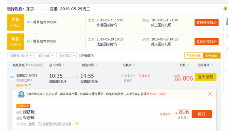Switch to 含税价格 view
The height and width of the screenshot is (131, 228).
pyautogui.click(x=211, y=55)
